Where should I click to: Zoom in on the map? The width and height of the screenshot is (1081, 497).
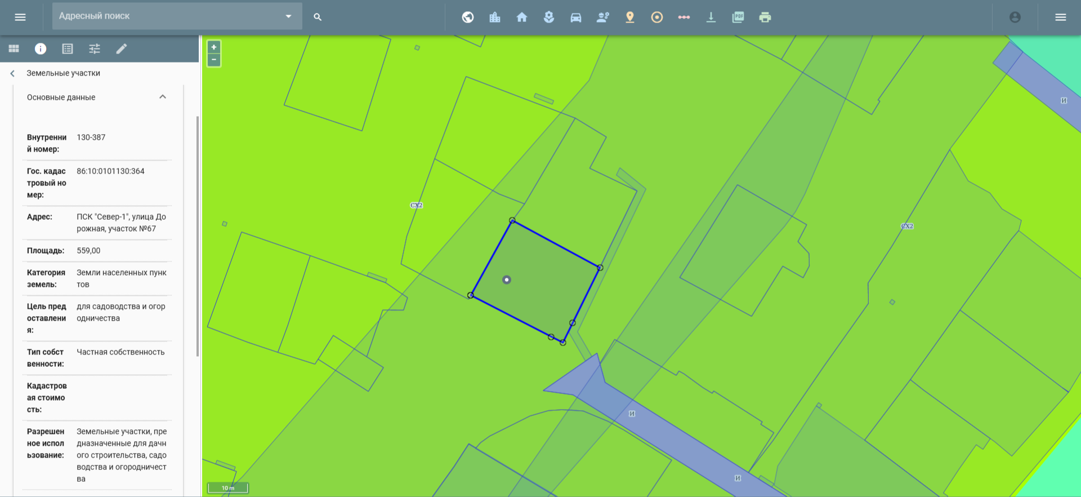pos(214,47)
